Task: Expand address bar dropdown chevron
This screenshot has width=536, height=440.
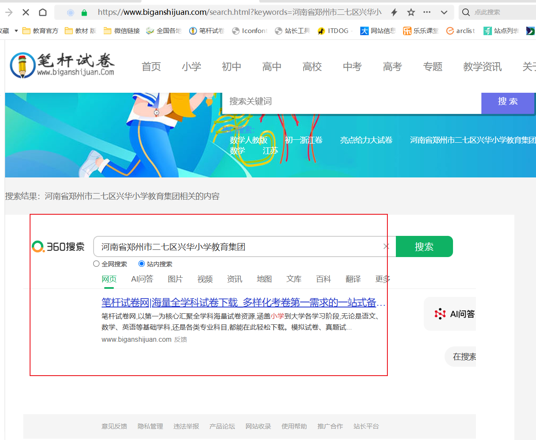Action: 444,12
